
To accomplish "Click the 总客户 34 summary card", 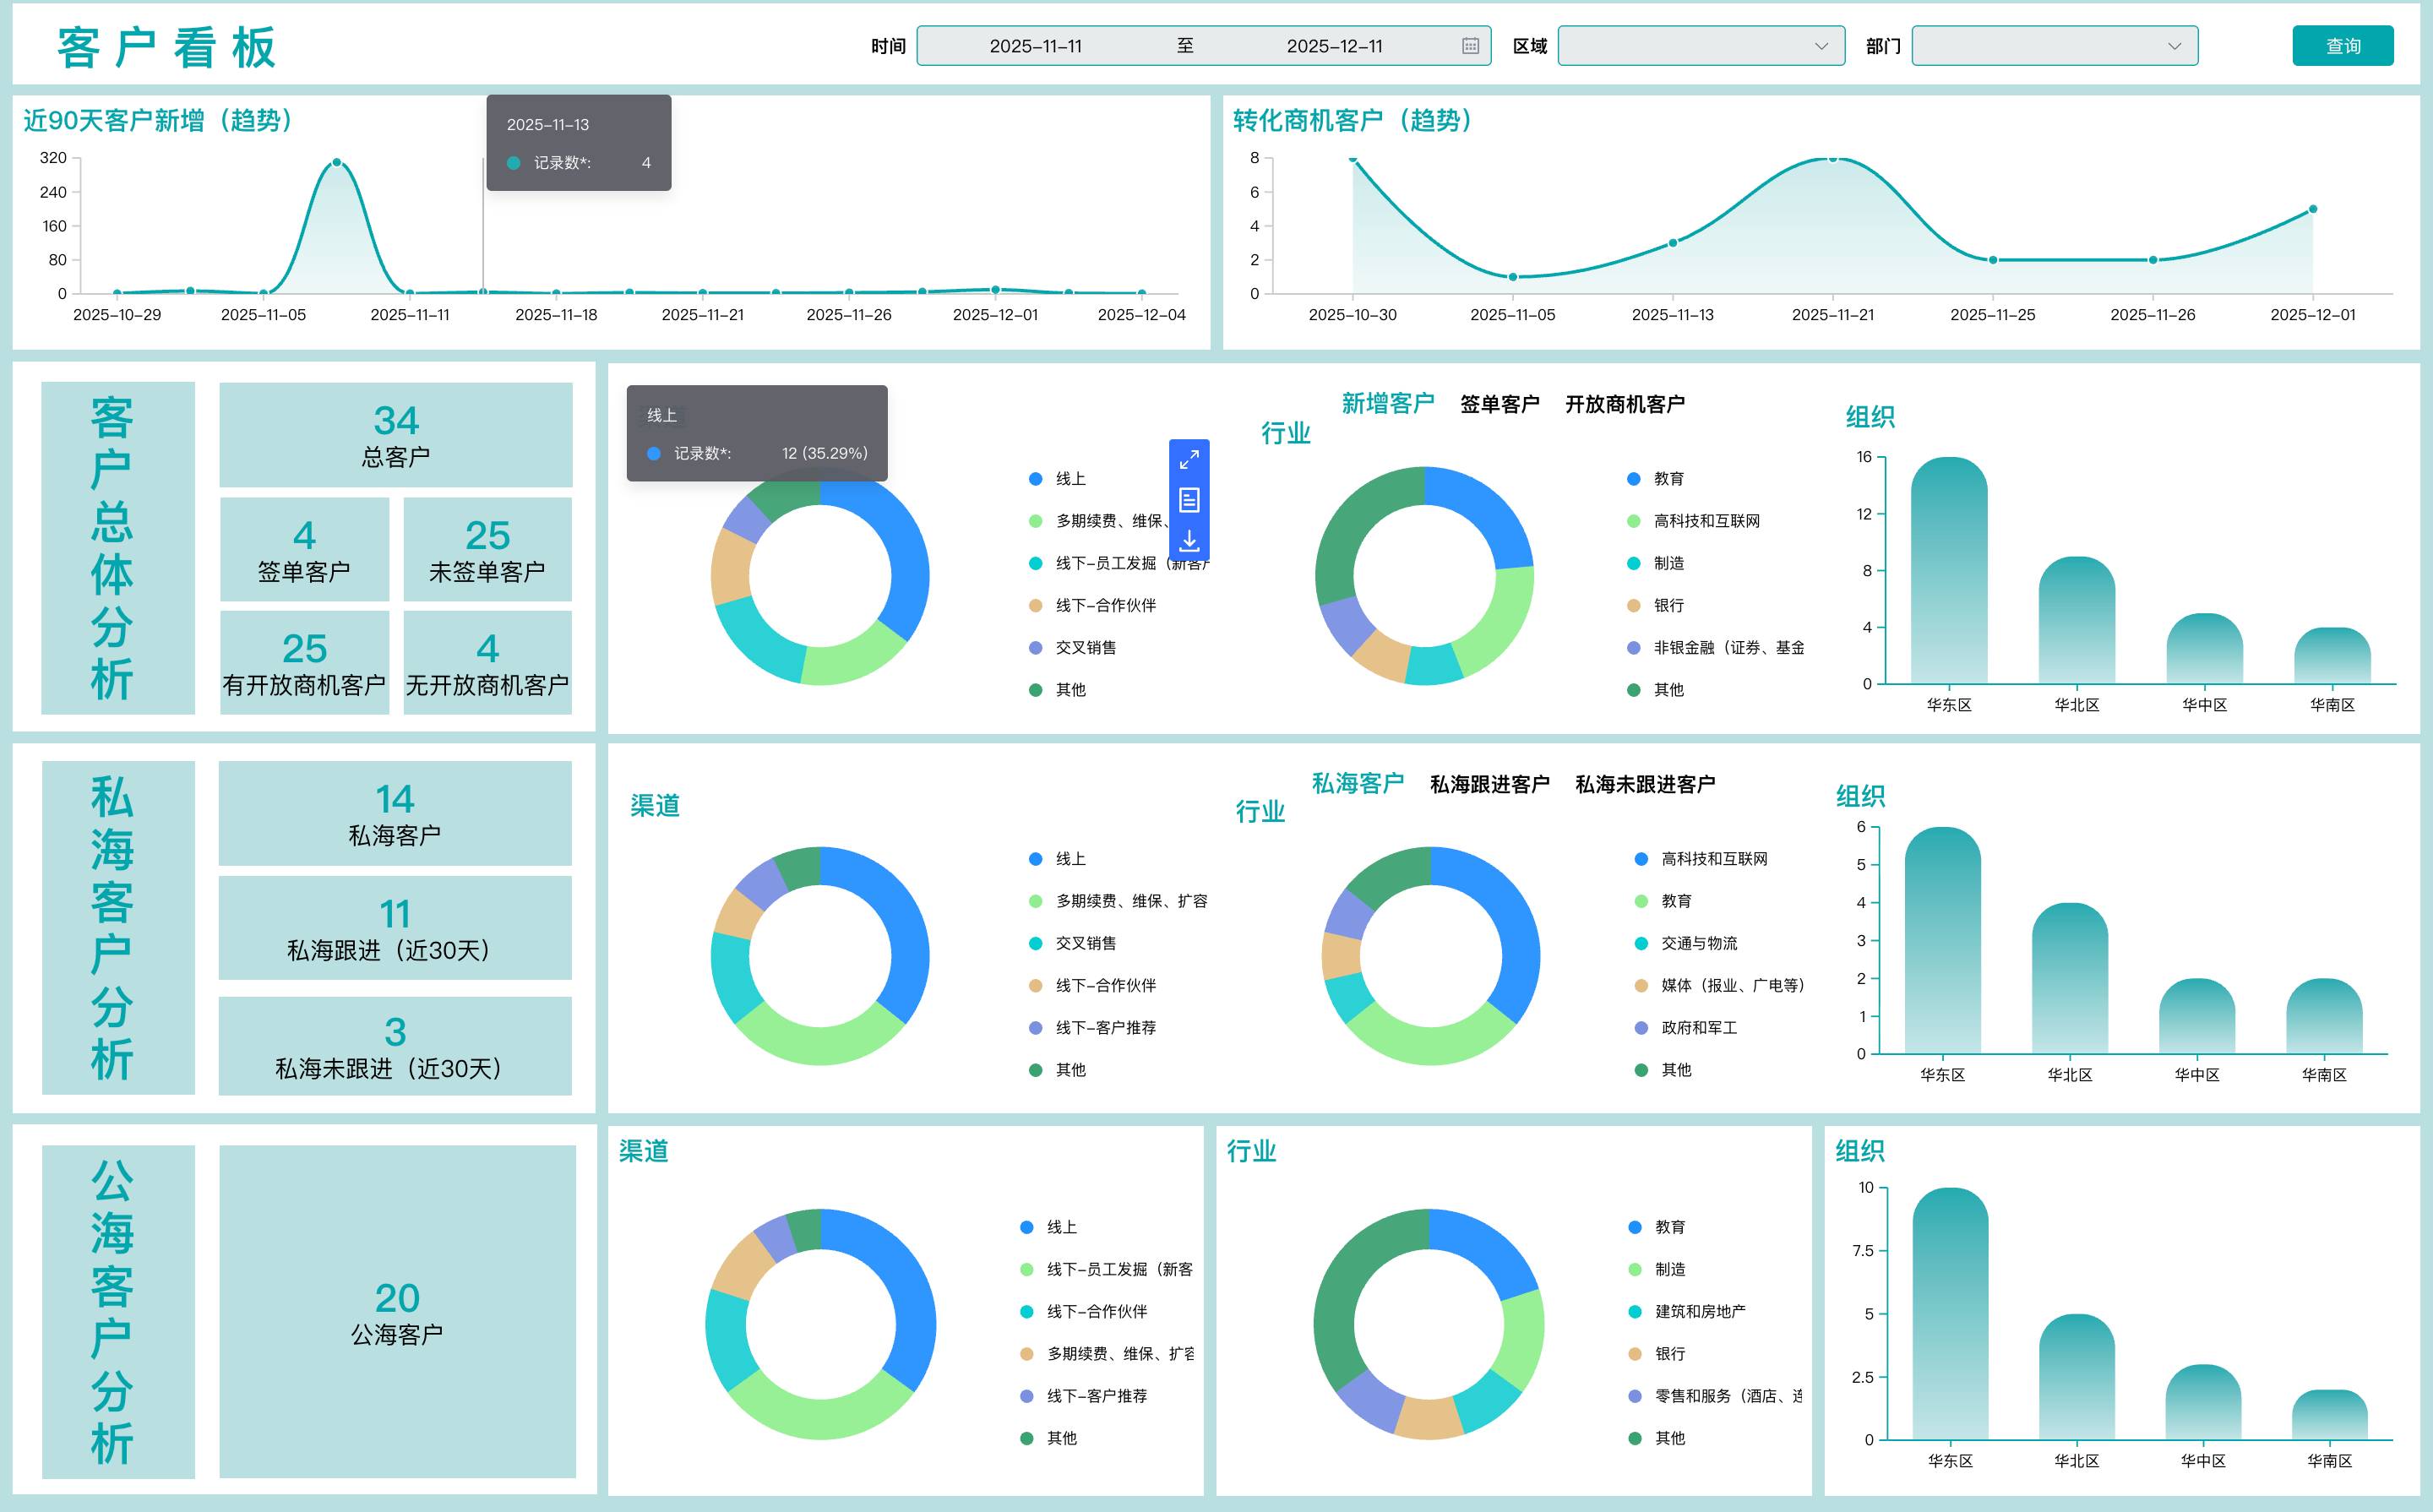I will [396, 435].
